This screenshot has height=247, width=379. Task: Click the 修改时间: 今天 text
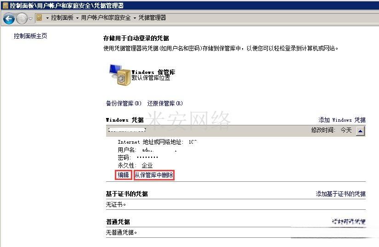click(x=331, y=130)
